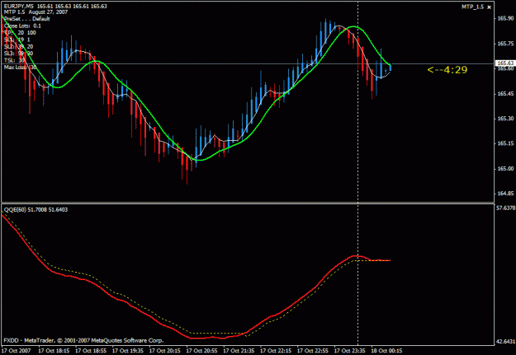The height and width of the screenshot is (355, 516).
Task: Click the SL2 setting line
Action: pyautogui.click(x=19, y=46)
